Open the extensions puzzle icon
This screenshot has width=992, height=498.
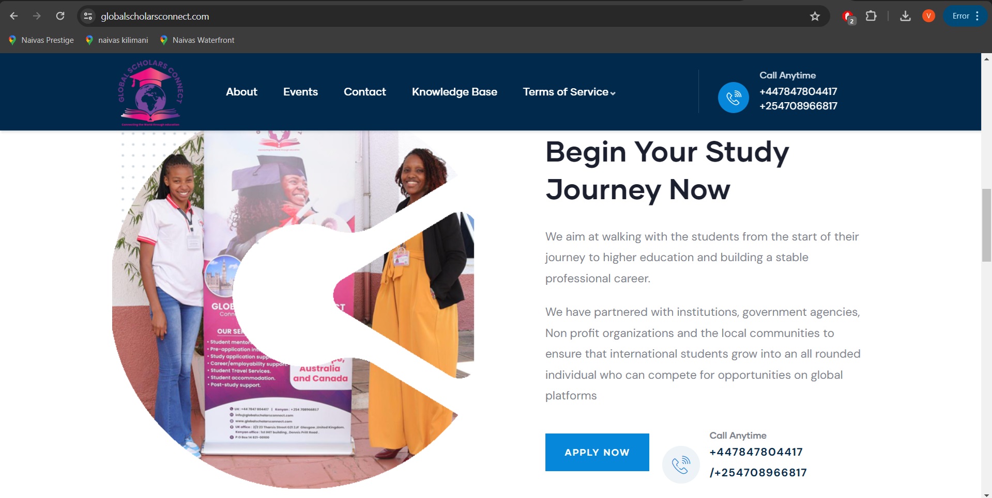click(x=871, y=16)
